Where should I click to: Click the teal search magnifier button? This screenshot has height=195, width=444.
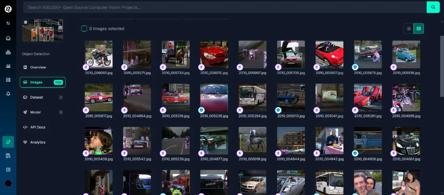pyautogui.click(x=433, y=7)
